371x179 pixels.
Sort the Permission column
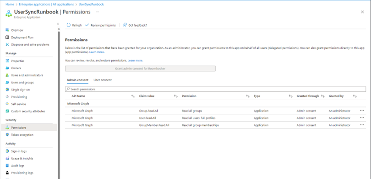pyautogui.click(x=248, y=96)
